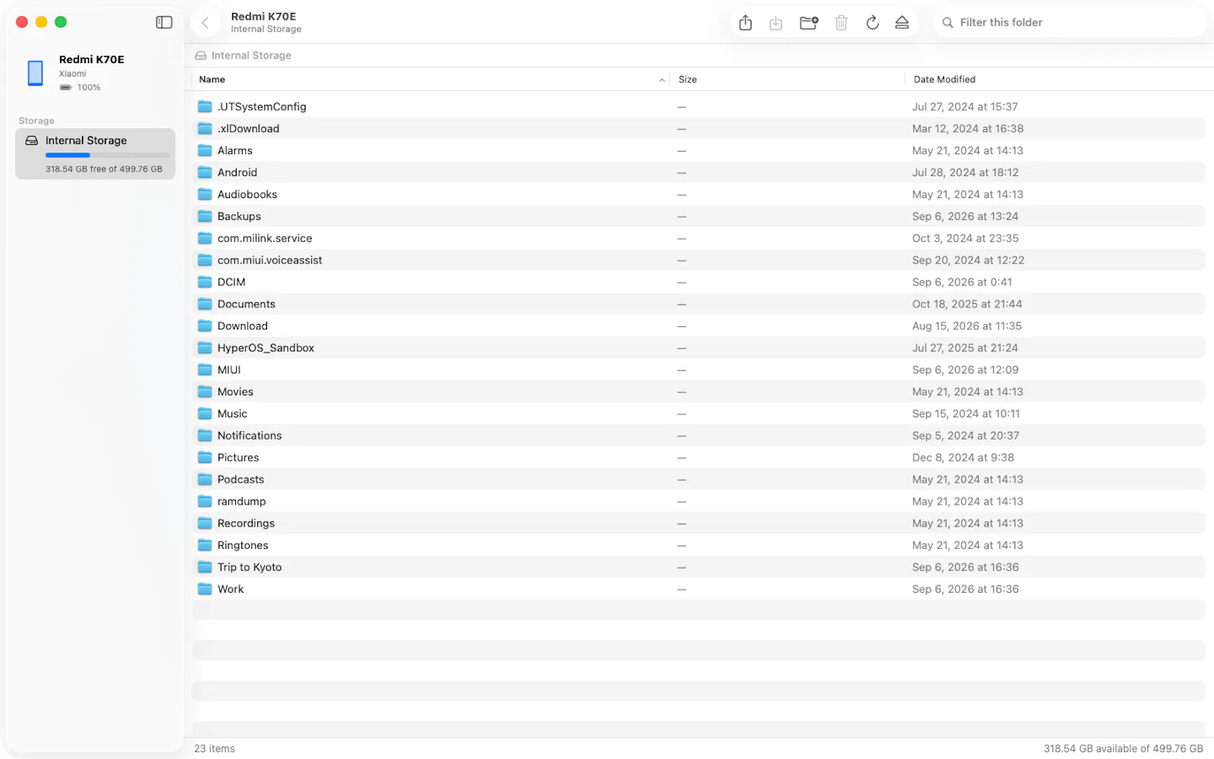Select the Trip to Kyoto folder name
Viewport: 1214px width, 759px height.
[x=250, y=568]
